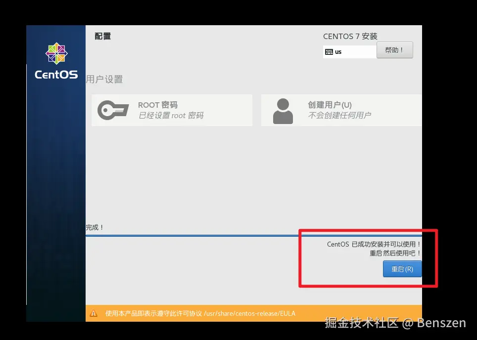Click the CentOS logo in sidebar
Viewport: 477px width, 340px height.
click(56, 61)
